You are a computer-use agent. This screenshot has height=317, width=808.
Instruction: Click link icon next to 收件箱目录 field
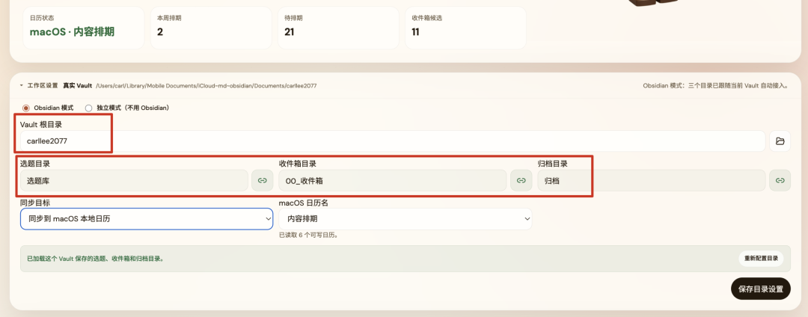(x=521, y=181)
